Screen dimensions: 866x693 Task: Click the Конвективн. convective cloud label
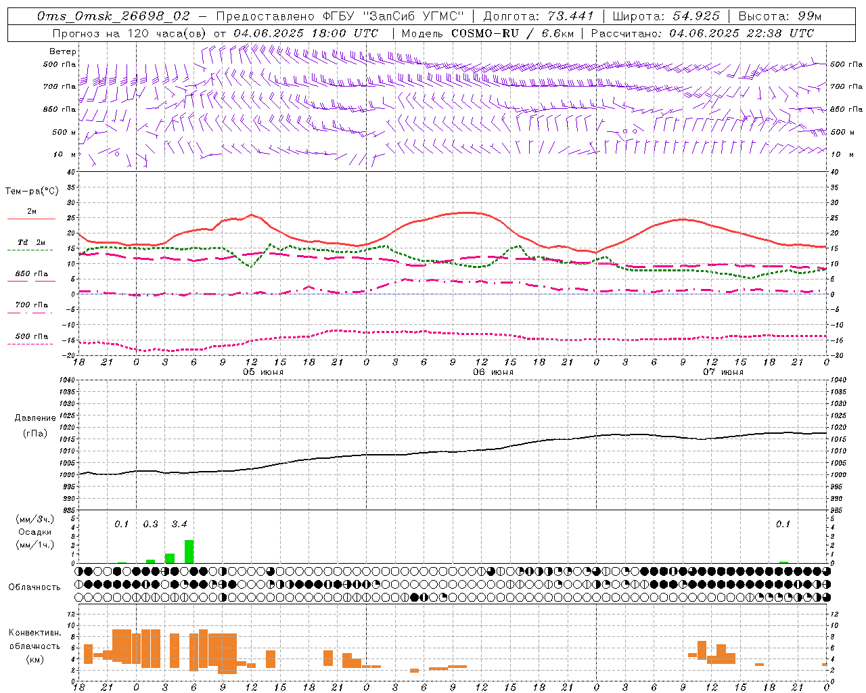point(35,633)
